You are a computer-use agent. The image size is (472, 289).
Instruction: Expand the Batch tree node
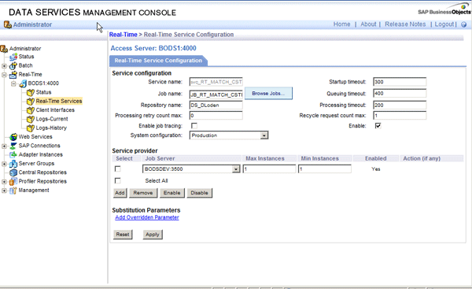pos(4,65)
